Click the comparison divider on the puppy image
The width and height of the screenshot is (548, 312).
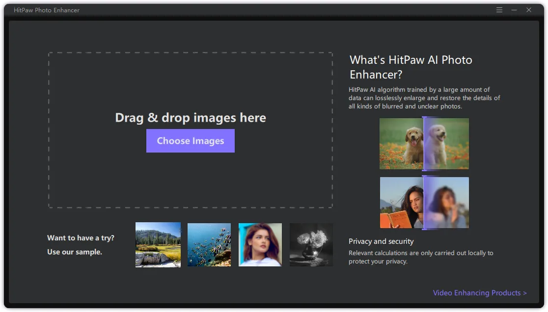(424, 144)
